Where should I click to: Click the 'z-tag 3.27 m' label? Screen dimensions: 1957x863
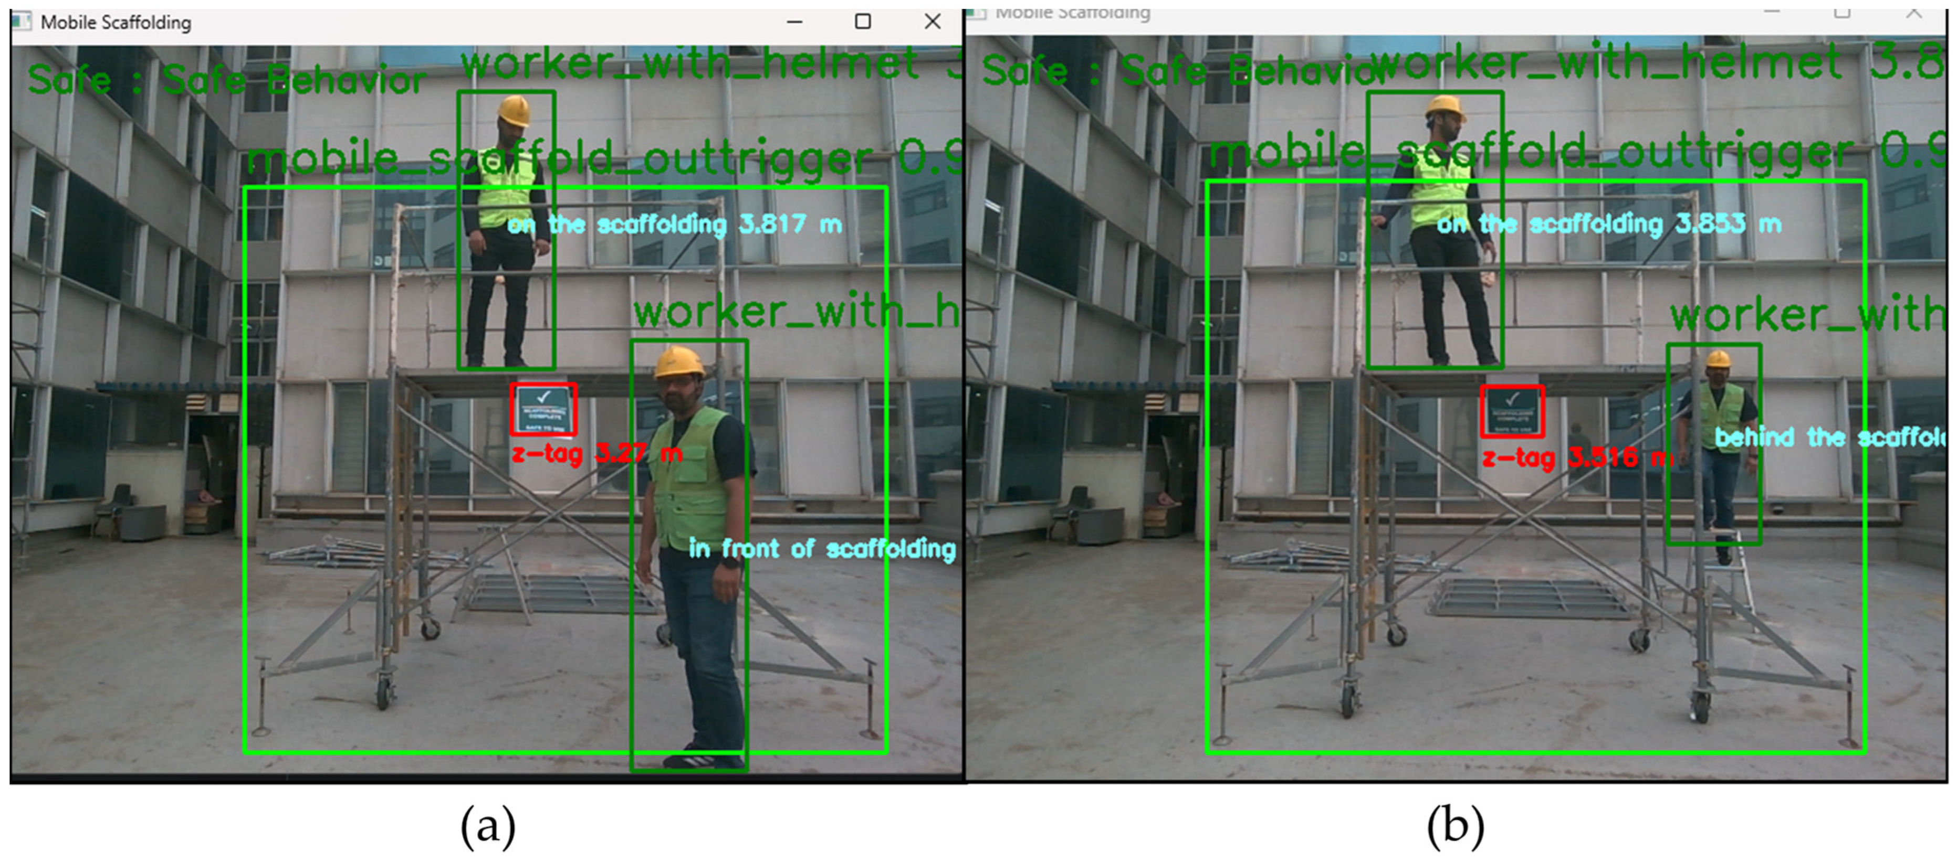[597, 454]
